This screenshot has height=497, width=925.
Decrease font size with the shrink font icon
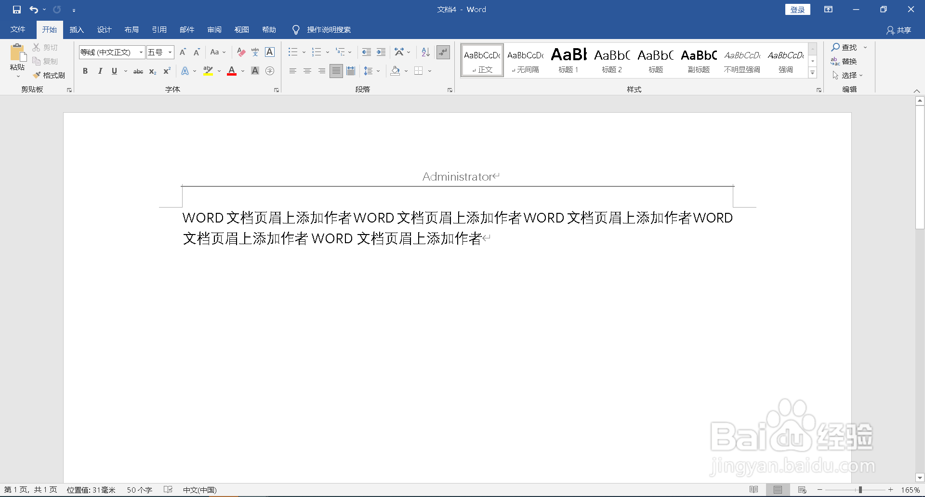pyautogui.click(x=197, y=52)
